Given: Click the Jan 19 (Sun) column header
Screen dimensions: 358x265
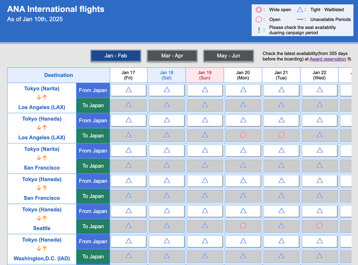Looking at the screenshot, I should pyautogui.click(x=205, y=75).
